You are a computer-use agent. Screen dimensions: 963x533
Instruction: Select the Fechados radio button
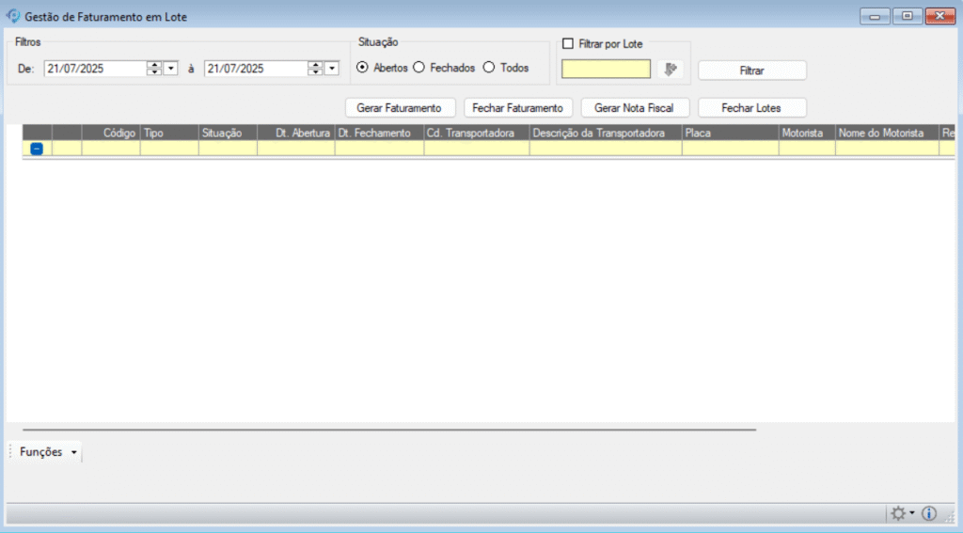(419, 68)
